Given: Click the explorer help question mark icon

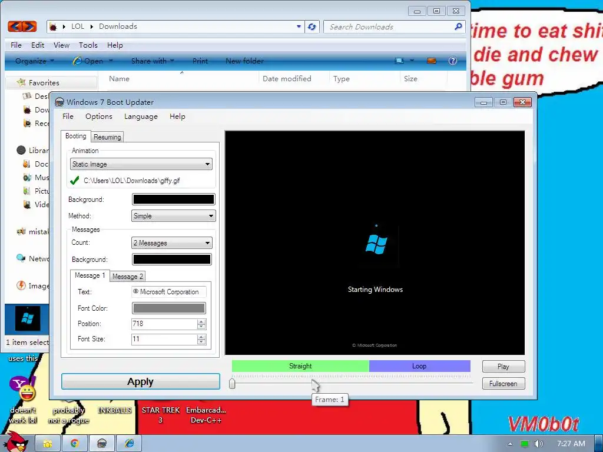Looking at the screenshot, I should pyautogui.click(x=453, y=61).
